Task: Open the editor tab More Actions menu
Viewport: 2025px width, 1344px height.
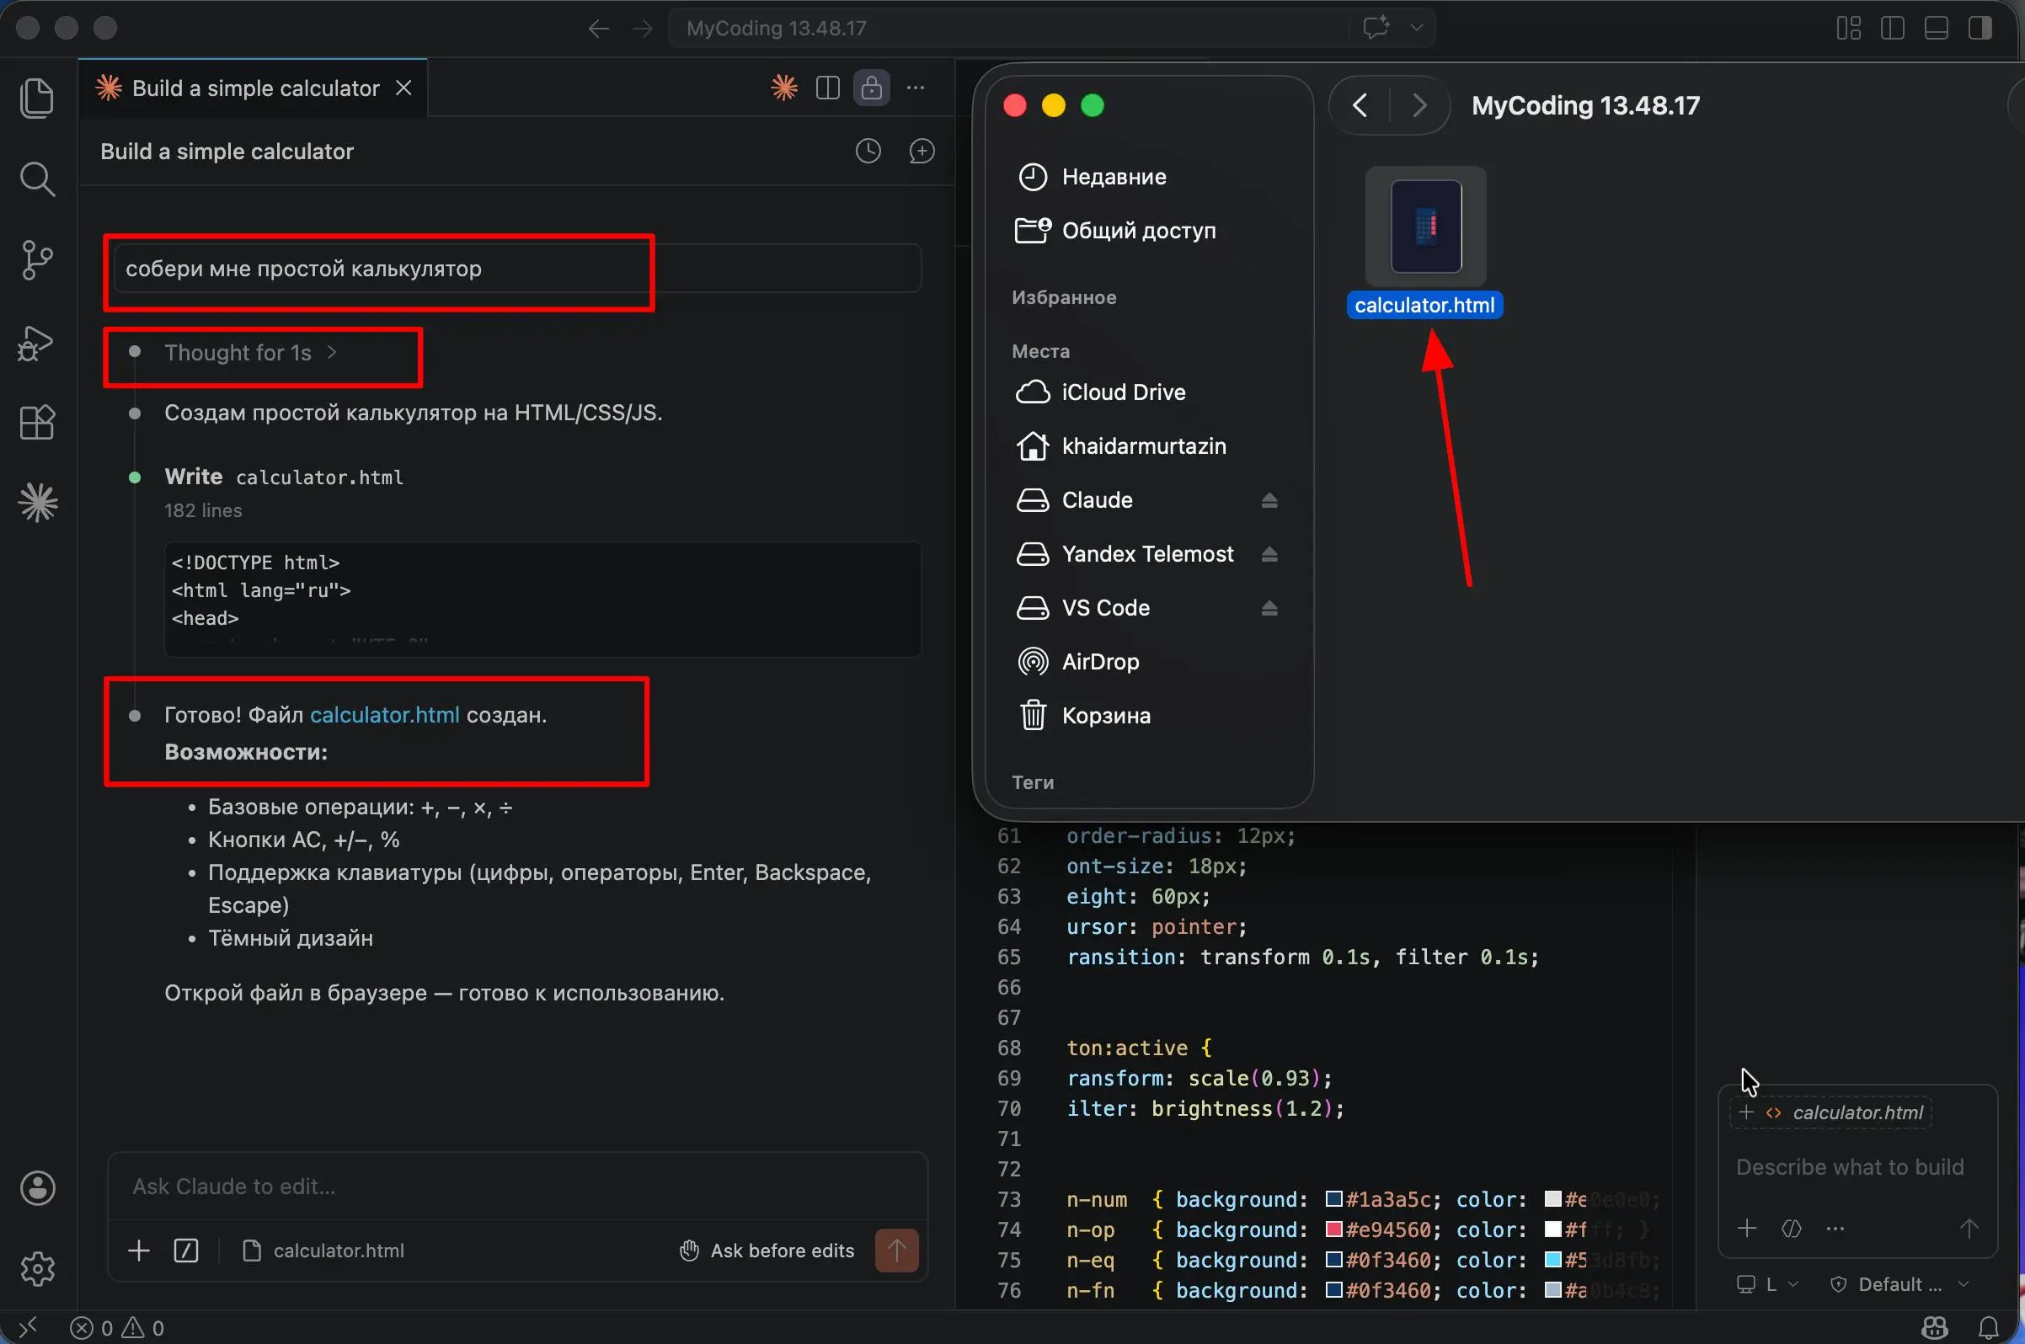Action: click(x=916, y=88)
